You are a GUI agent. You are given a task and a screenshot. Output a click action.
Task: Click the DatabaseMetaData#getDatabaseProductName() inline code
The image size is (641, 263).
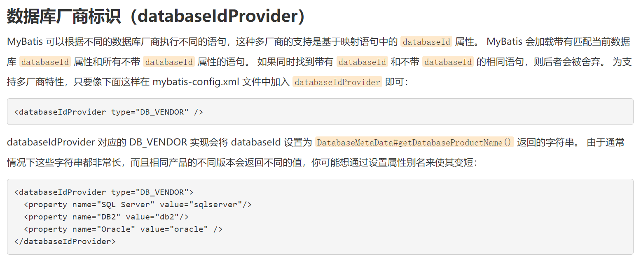click(414, 143)
